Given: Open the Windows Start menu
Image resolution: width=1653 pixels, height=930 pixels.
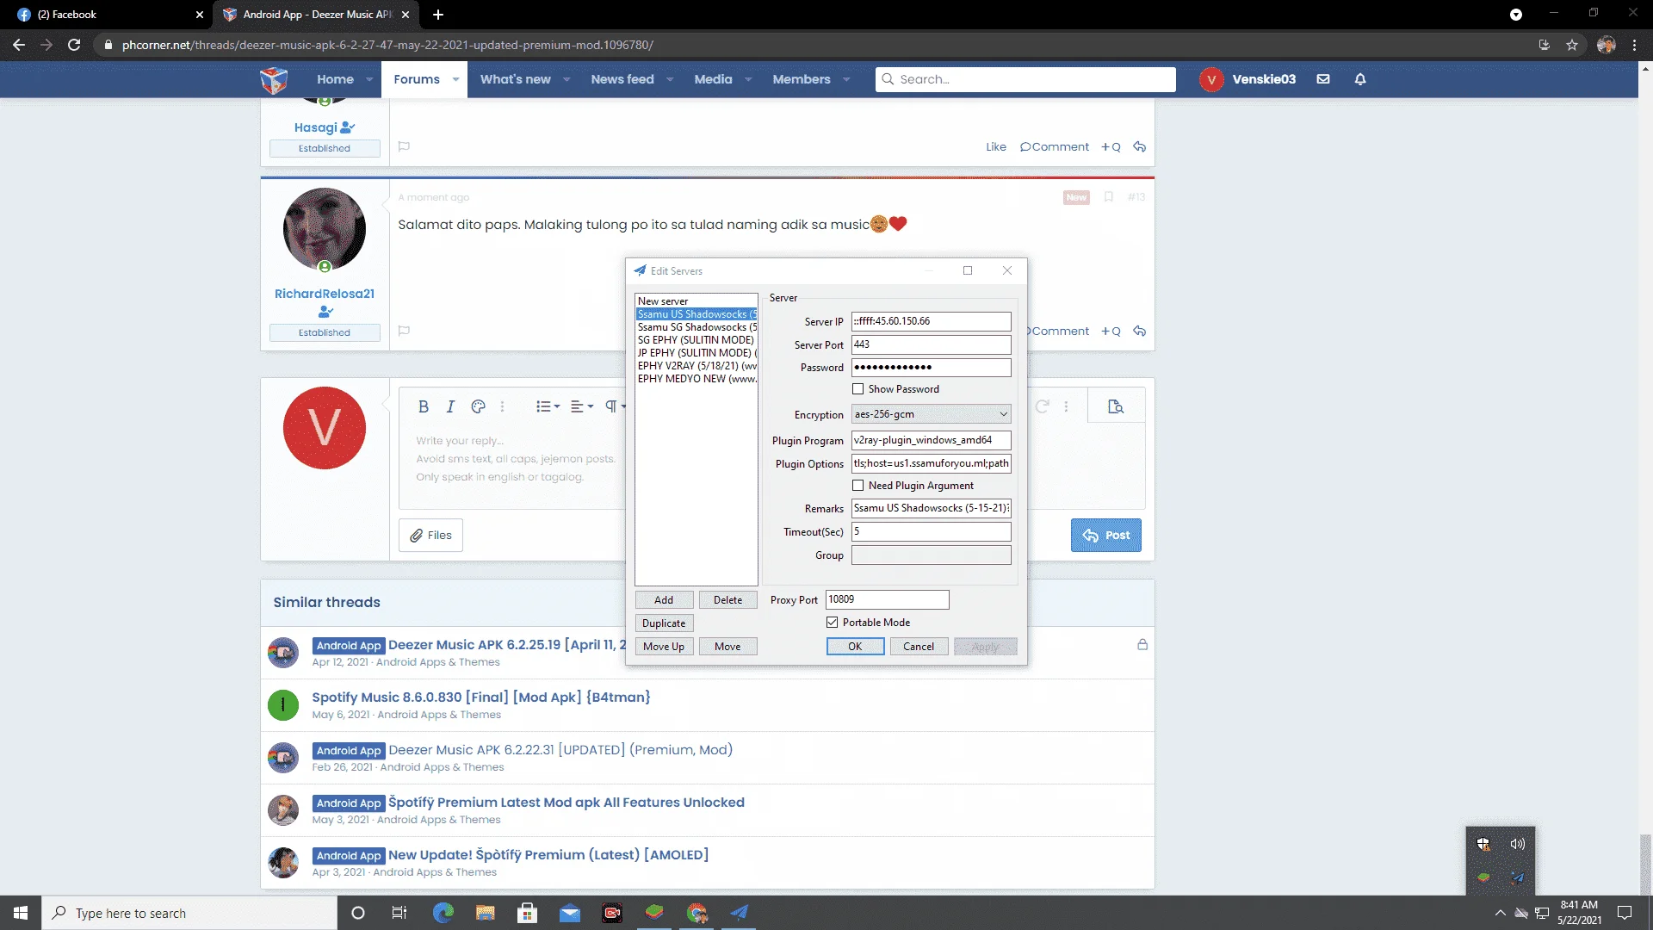Looking at the screenshot, I should pos(21,913).
